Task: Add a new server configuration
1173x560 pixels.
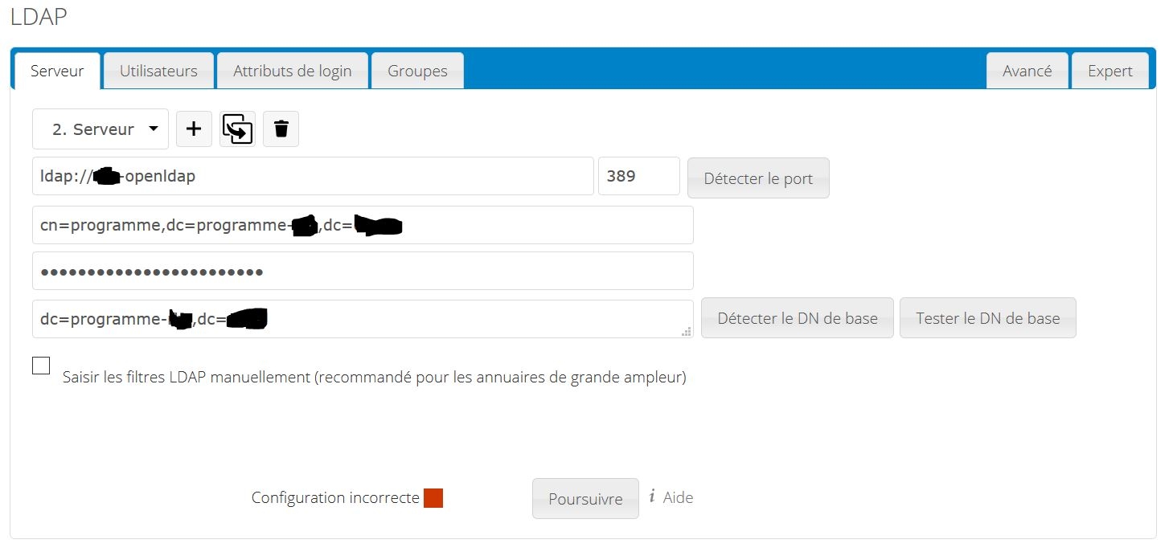Action: point(194,129)
